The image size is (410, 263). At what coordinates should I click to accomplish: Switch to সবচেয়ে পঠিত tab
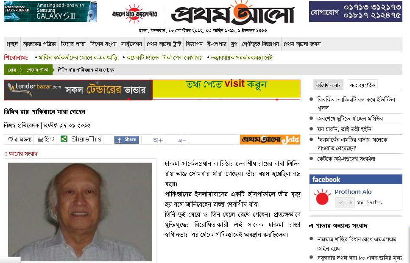[x=363, y=85]
